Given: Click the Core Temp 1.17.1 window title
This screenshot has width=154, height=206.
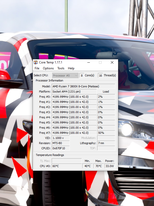Looking at the screenshot, I should (x=51, y=62).
